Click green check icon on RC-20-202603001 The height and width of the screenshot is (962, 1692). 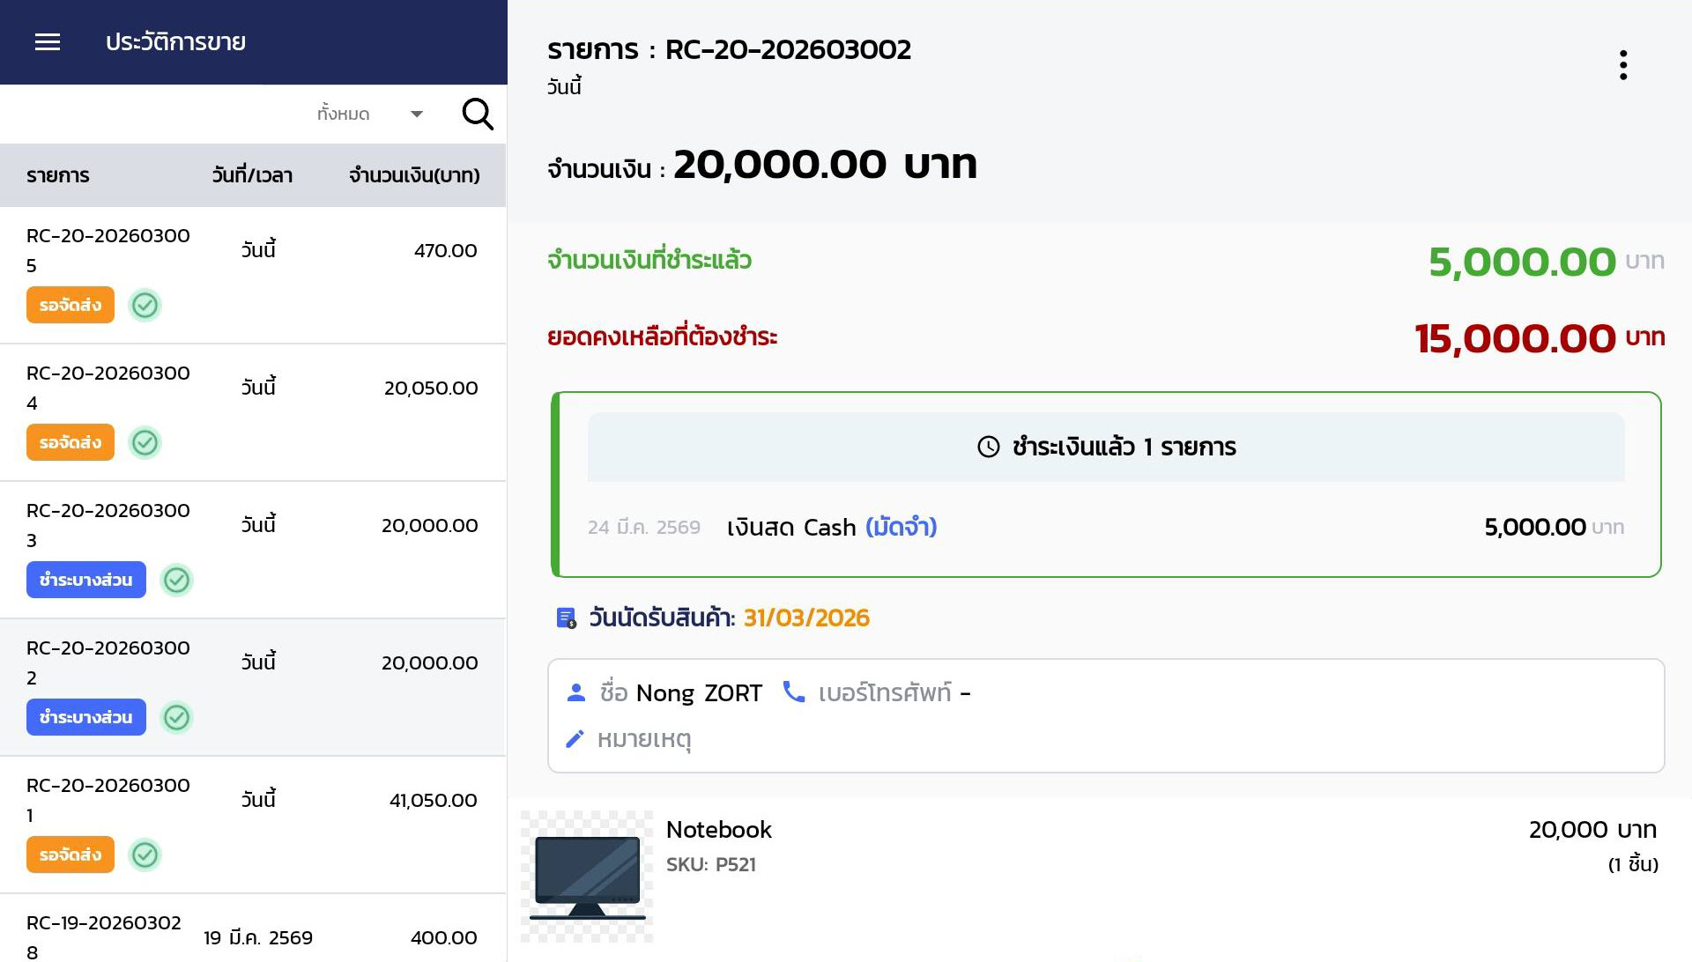click(145, 855)
